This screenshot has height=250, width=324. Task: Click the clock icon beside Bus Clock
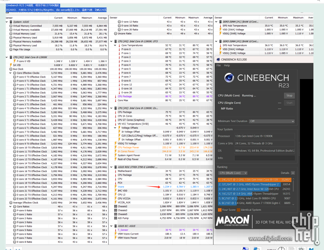click(x=11, y=69)
